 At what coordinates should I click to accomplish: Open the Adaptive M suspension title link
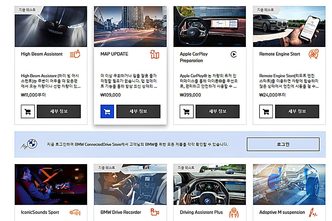click(x=282, y=212)
